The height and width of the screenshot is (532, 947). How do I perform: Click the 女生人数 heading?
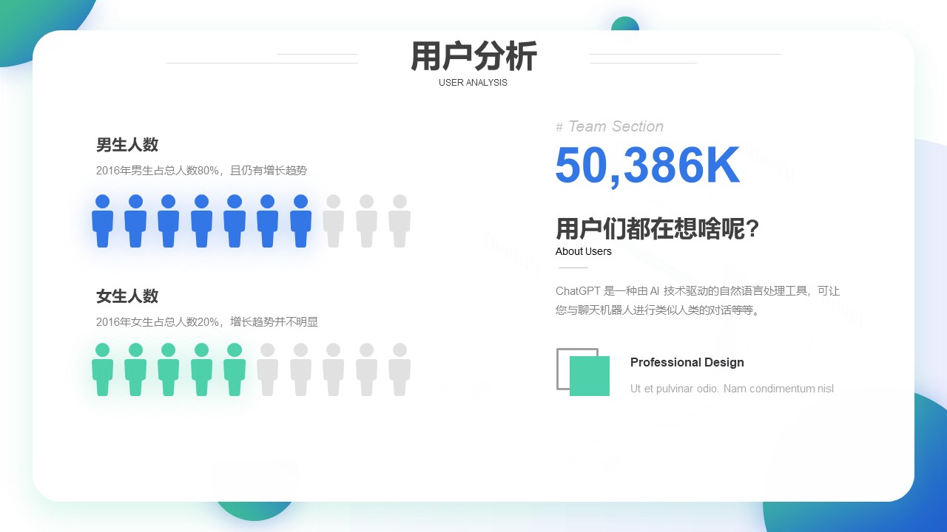point(127,296)
